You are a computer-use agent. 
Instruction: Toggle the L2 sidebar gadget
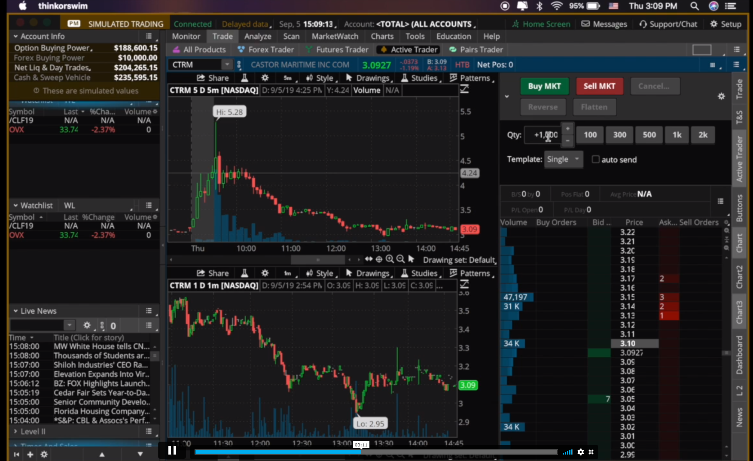tap(739, 390)
